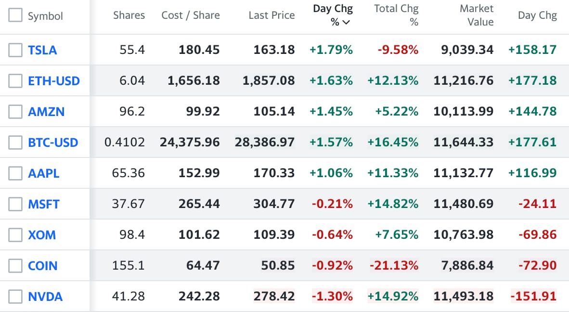The width and height of the screenshot is (569, 312).
Task: Check the MSFT row checkbox
Action: 15,204
